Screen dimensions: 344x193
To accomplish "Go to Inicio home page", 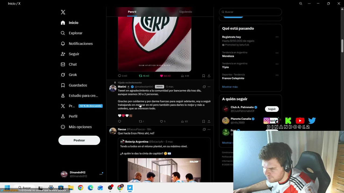I will [70, 23].
